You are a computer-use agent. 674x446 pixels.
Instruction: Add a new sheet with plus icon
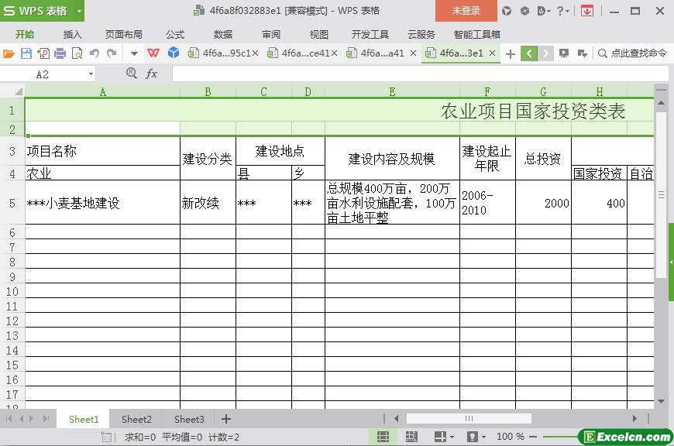pos(226,419)
